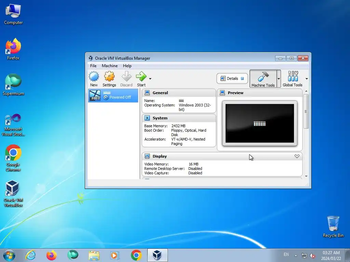Click the Acceleration value VT-x/AMD-V text
The height and width of the screenshot is (262, 350).
coord(188,142)
